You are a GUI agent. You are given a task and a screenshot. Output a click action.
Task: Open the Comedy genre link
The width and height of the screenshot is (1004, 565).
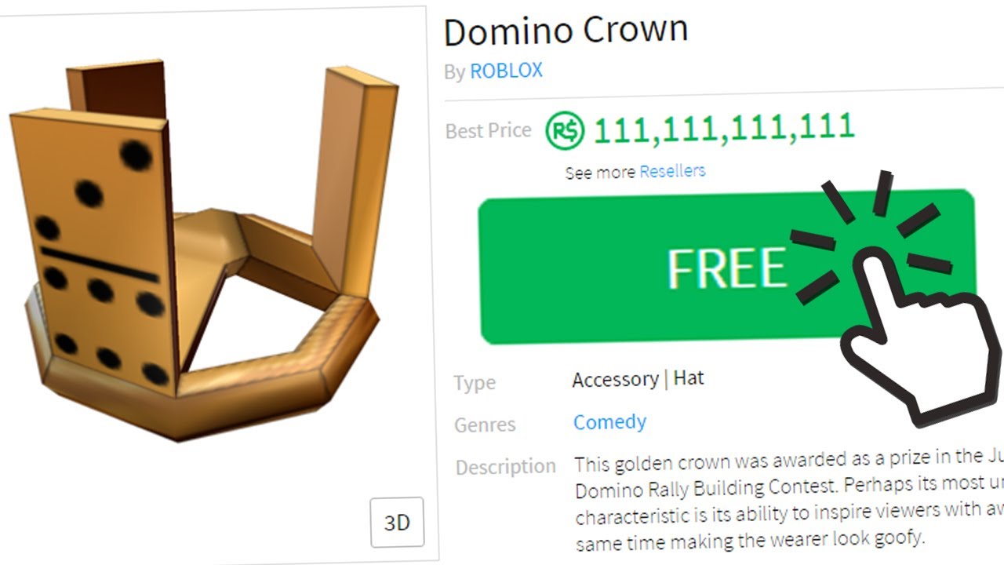pos(609,422)
